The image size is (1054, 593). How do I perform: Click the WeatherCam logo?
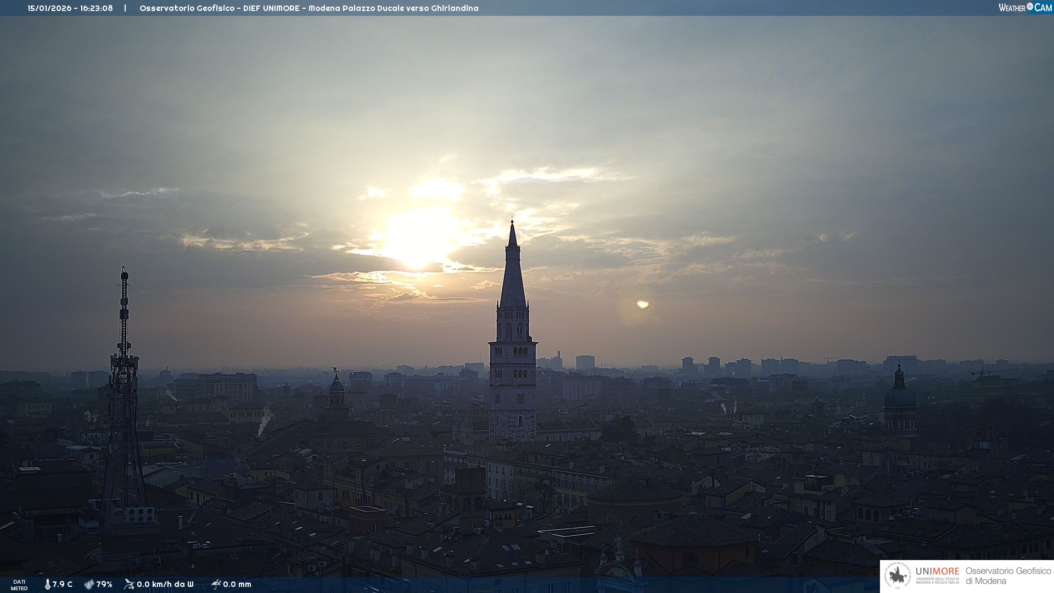(x=1025, y=8)
